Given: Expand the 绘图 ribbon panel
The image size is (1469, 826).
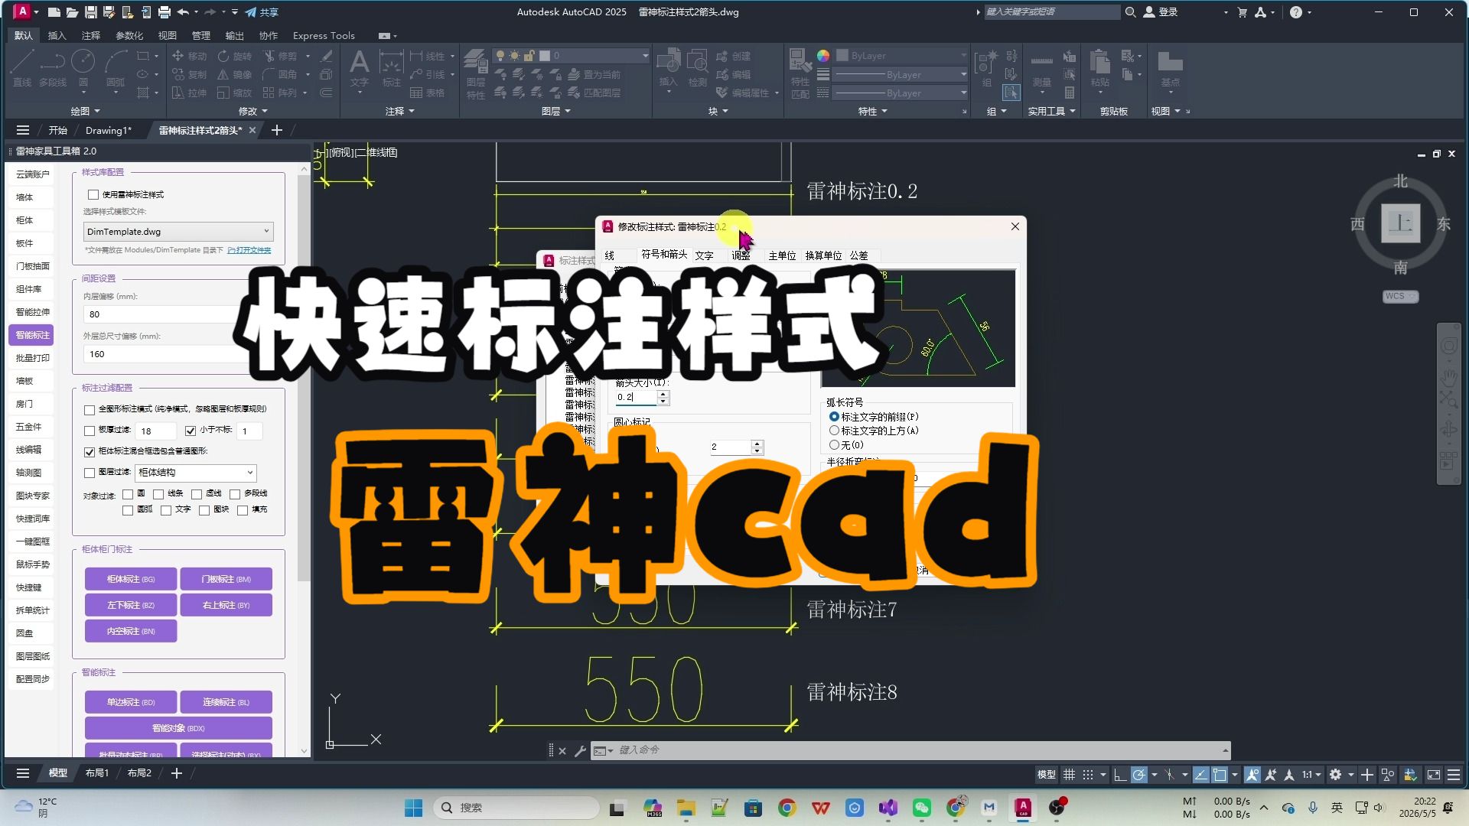Looking at the screenshot, I should click(85, 112).
